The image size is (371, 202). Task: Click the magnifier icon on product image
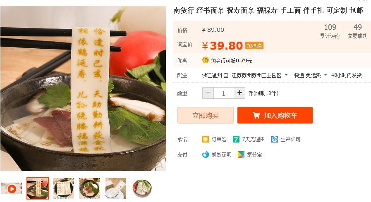pos(160,165)
